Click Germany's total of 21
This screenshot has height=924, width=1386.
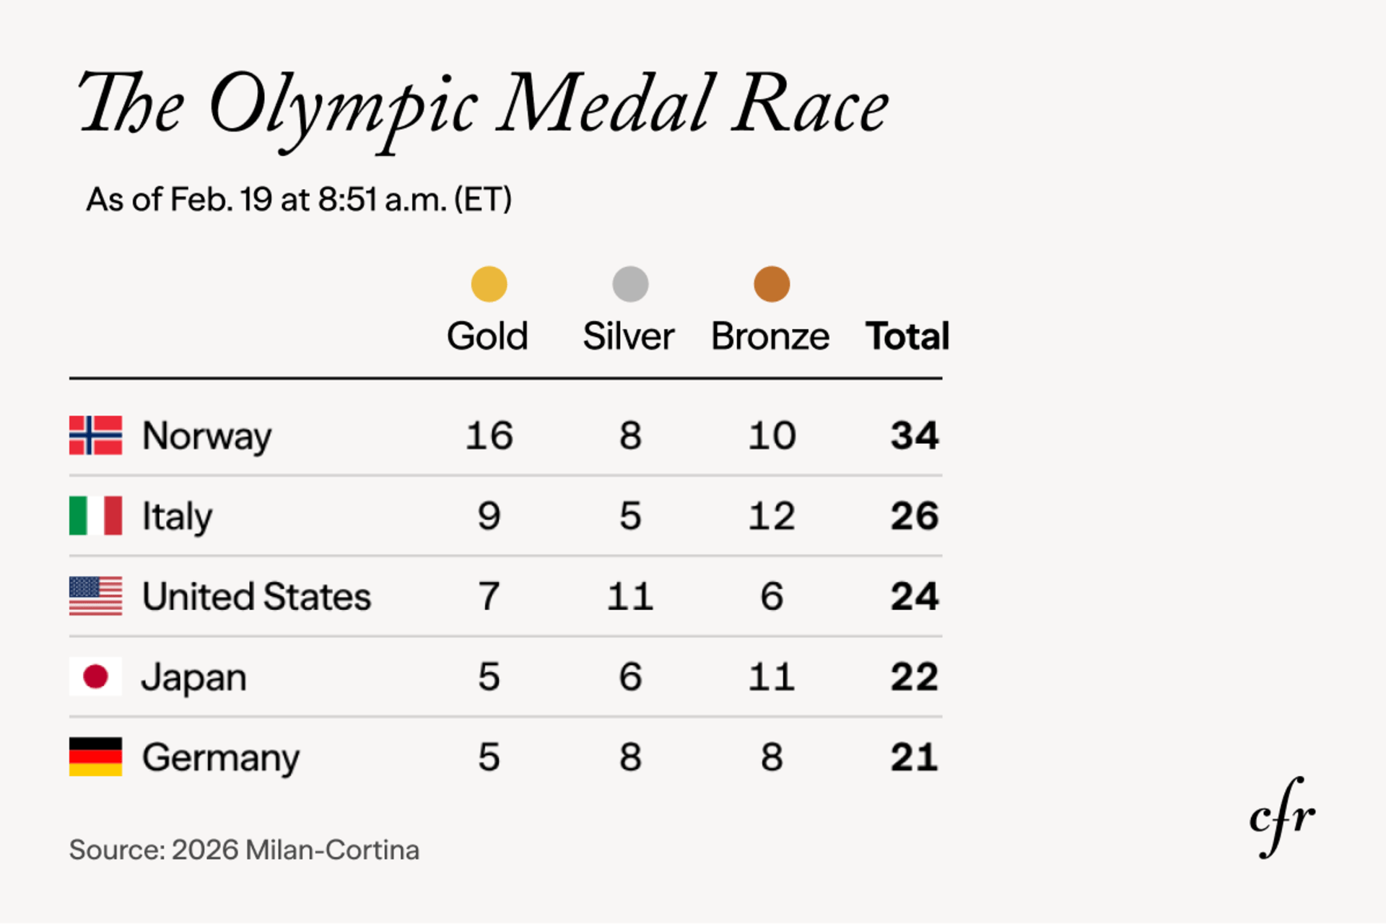coord(914,757)
